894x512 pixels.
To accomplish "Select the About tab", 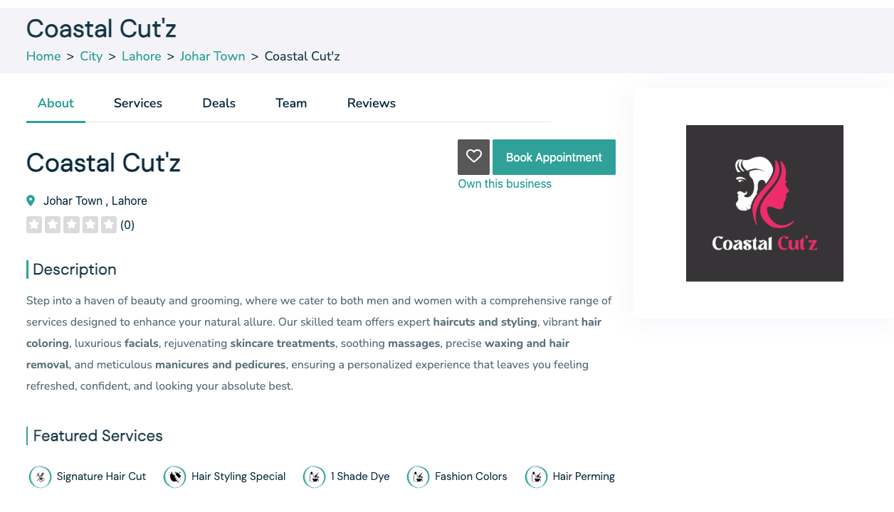I will pyautogui.click(x=56, y=103).
